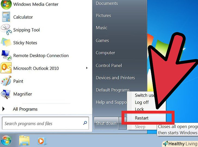Choose Log off in the power menu
This screenshot has height=147, width=198.
pos(142,102)
